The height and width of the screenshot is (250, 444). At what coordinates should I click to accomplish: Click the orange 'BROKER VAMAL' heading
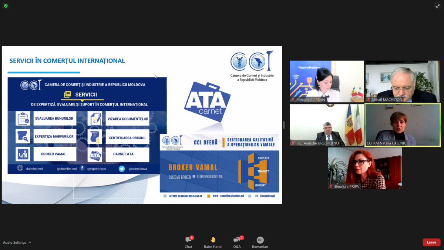pyautogui.click(x=193, y=167)
